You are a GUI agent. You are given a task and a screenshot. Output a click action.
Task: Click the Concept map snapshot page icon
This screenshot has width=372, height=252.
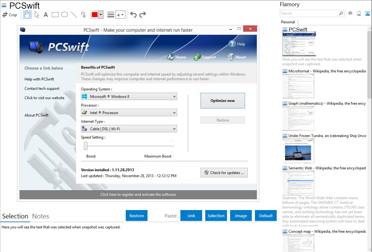click(x=285, y=231)
